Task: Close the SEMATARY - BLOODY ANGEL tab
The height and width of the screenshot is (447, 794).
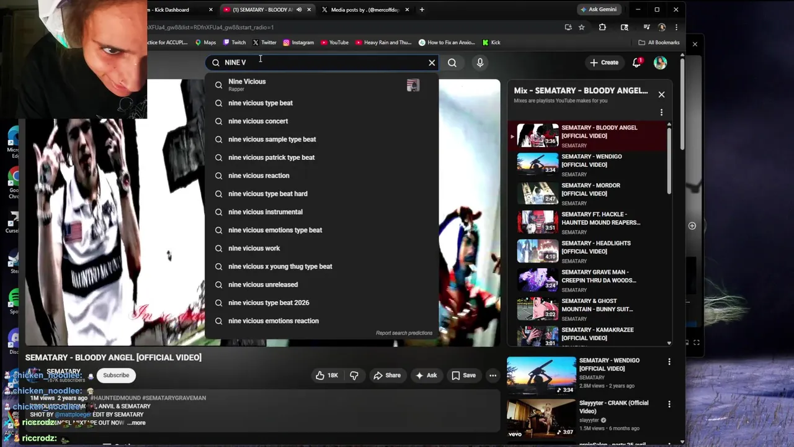Action: 308,9
